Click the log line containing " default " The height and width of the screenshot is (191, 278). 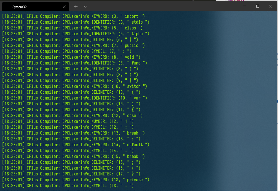[x=76, y=145]
